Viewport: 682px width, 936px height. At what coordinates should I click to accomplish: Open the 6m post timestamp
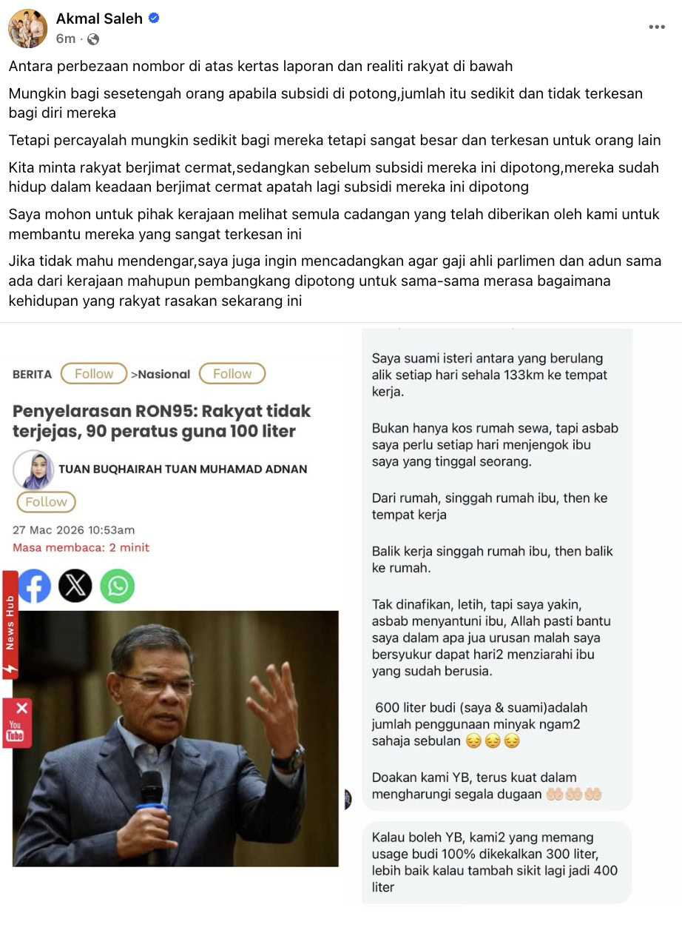point(66,39)
